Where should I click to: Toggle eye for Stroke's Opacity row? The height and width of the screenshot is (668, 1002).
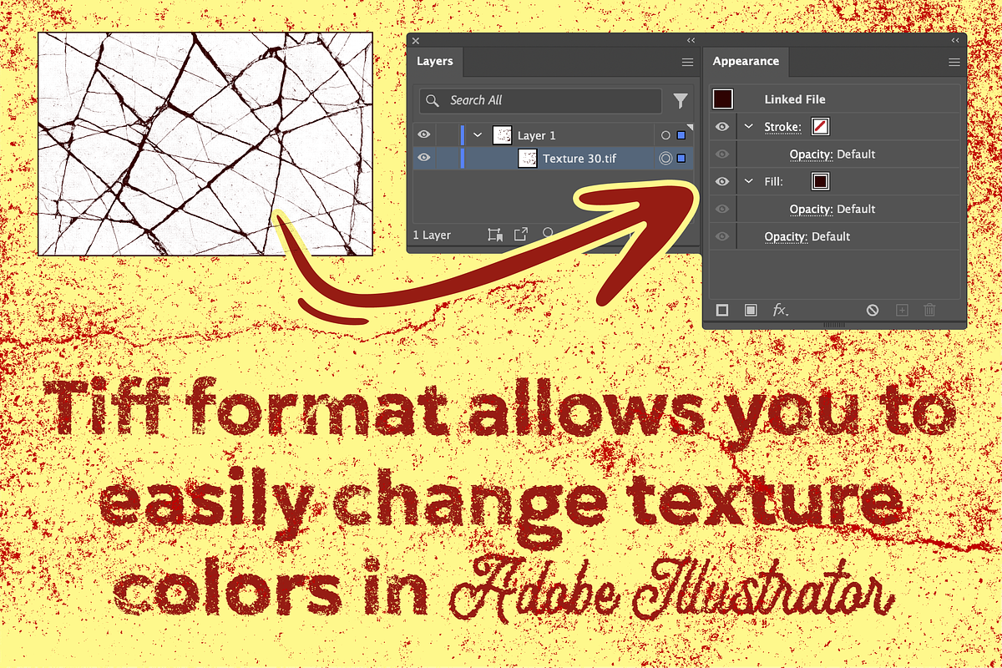click(x=722, y=154)
